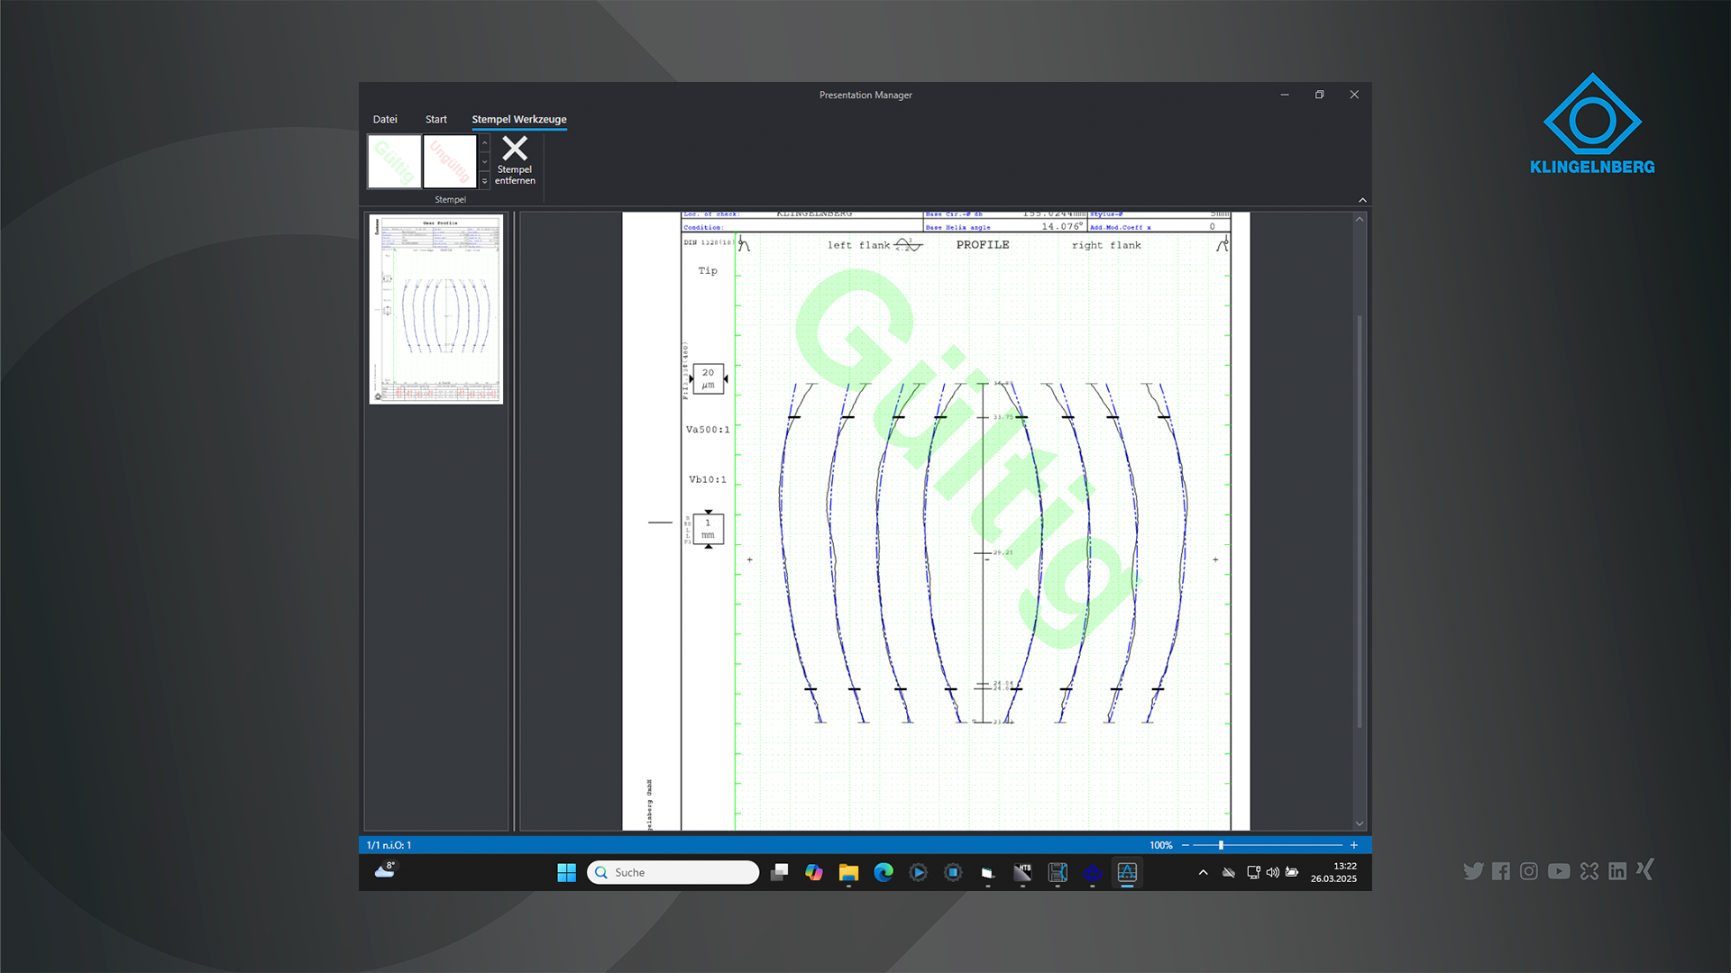1731x973 pixels.
Task: Close the Presentation Manager window
Action: click(1354, 95)
